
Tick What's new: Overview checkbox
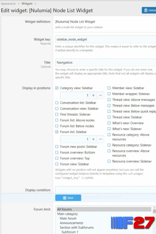coord(109,123)
